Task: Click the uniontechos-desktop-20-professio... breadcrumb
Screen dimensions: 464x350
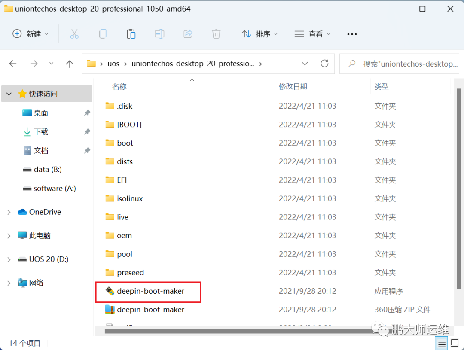Action: 192,64
